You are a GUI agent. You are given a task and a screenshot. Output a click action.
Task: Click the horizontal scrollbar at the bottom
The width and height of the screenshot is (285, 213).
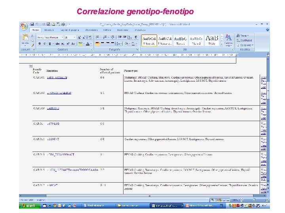[150, 196]
